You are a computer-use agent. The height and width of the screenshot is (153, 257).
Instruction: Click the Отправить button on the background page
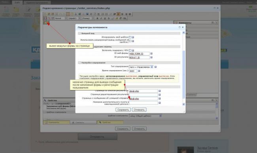coord(98,137)
